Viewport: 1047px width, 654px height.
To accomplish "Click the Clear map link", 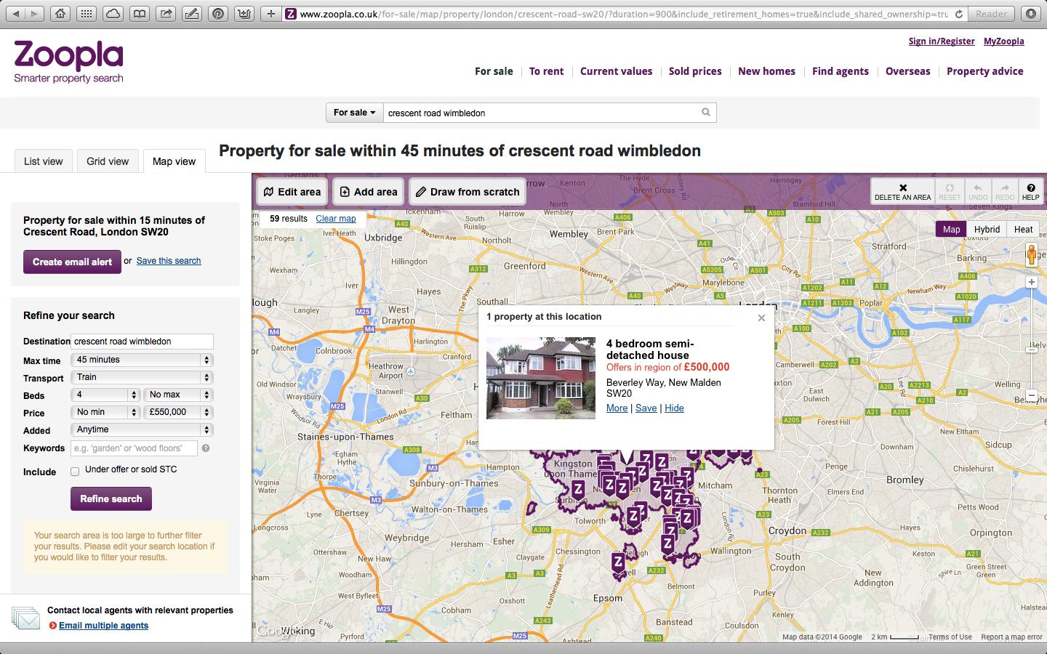I will (x=336, y=219).
